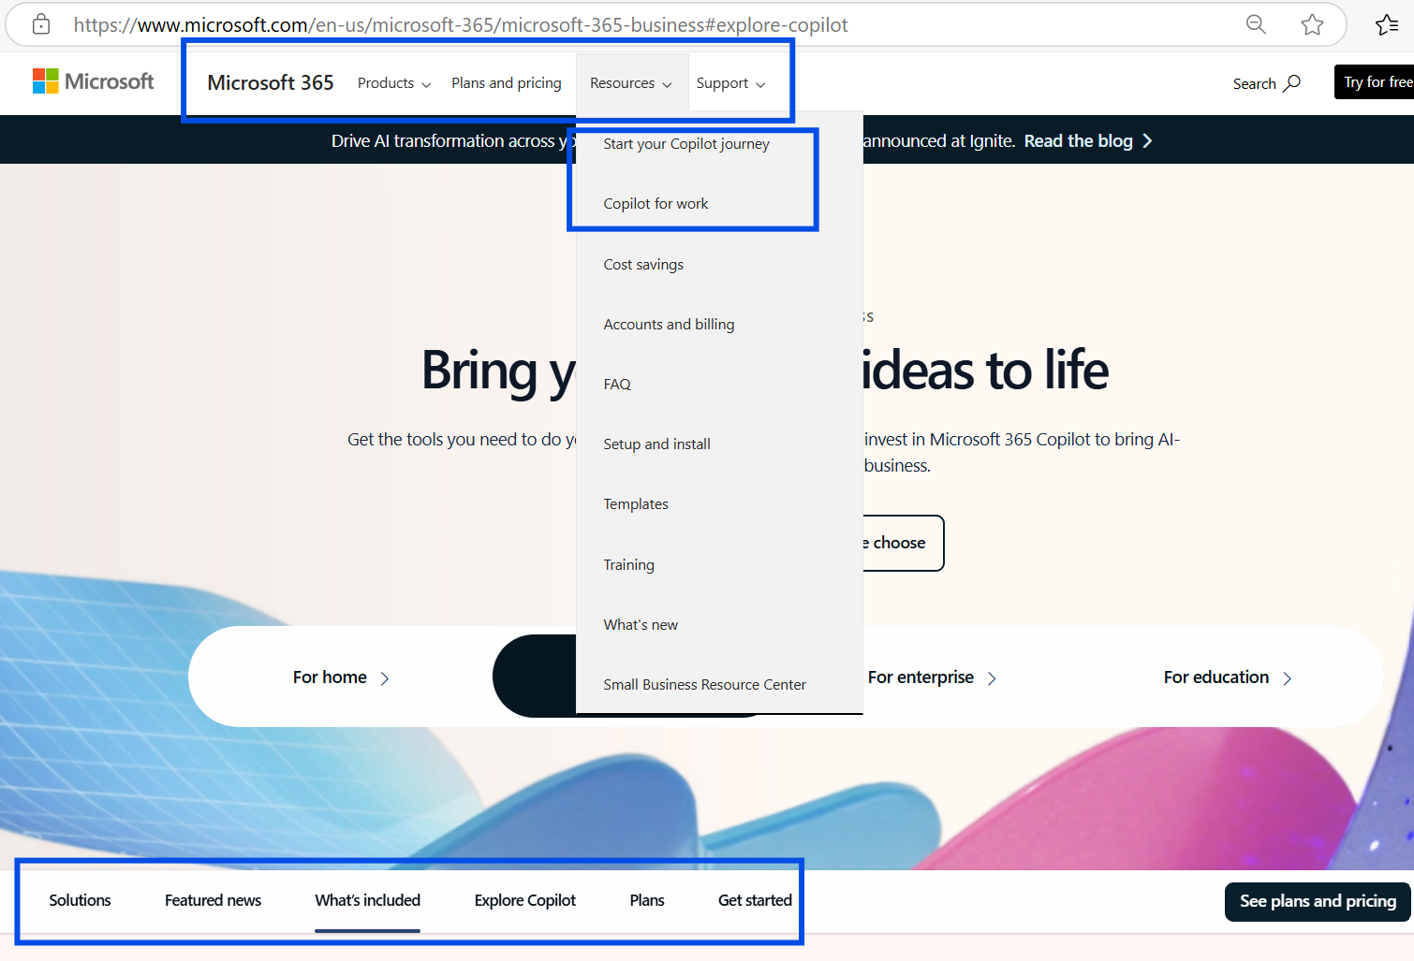Screen dimensions: 1414x961
Task: Click the Try for free button
Action: 1376,82
